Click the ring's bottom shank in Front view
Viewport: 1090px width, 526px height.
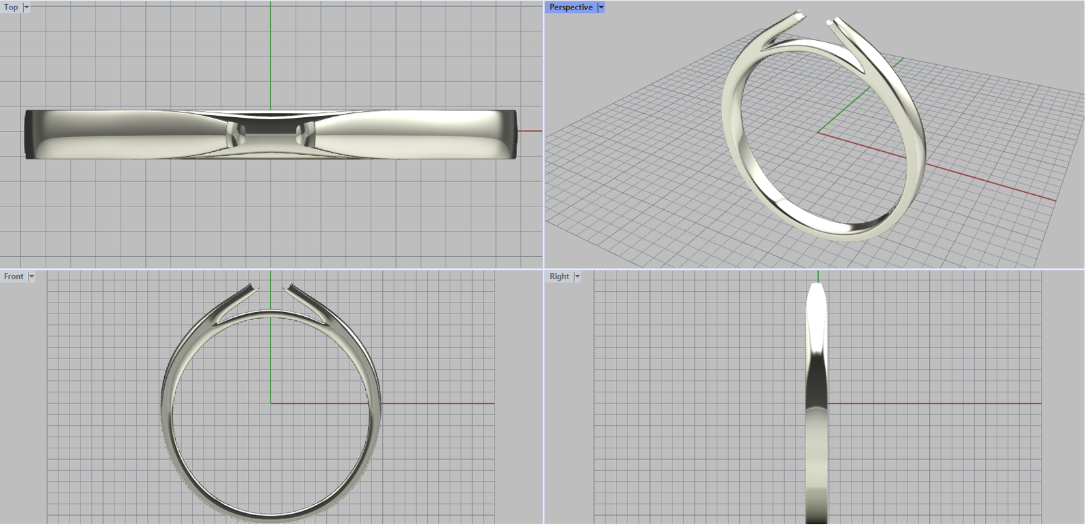pos(270,516)
